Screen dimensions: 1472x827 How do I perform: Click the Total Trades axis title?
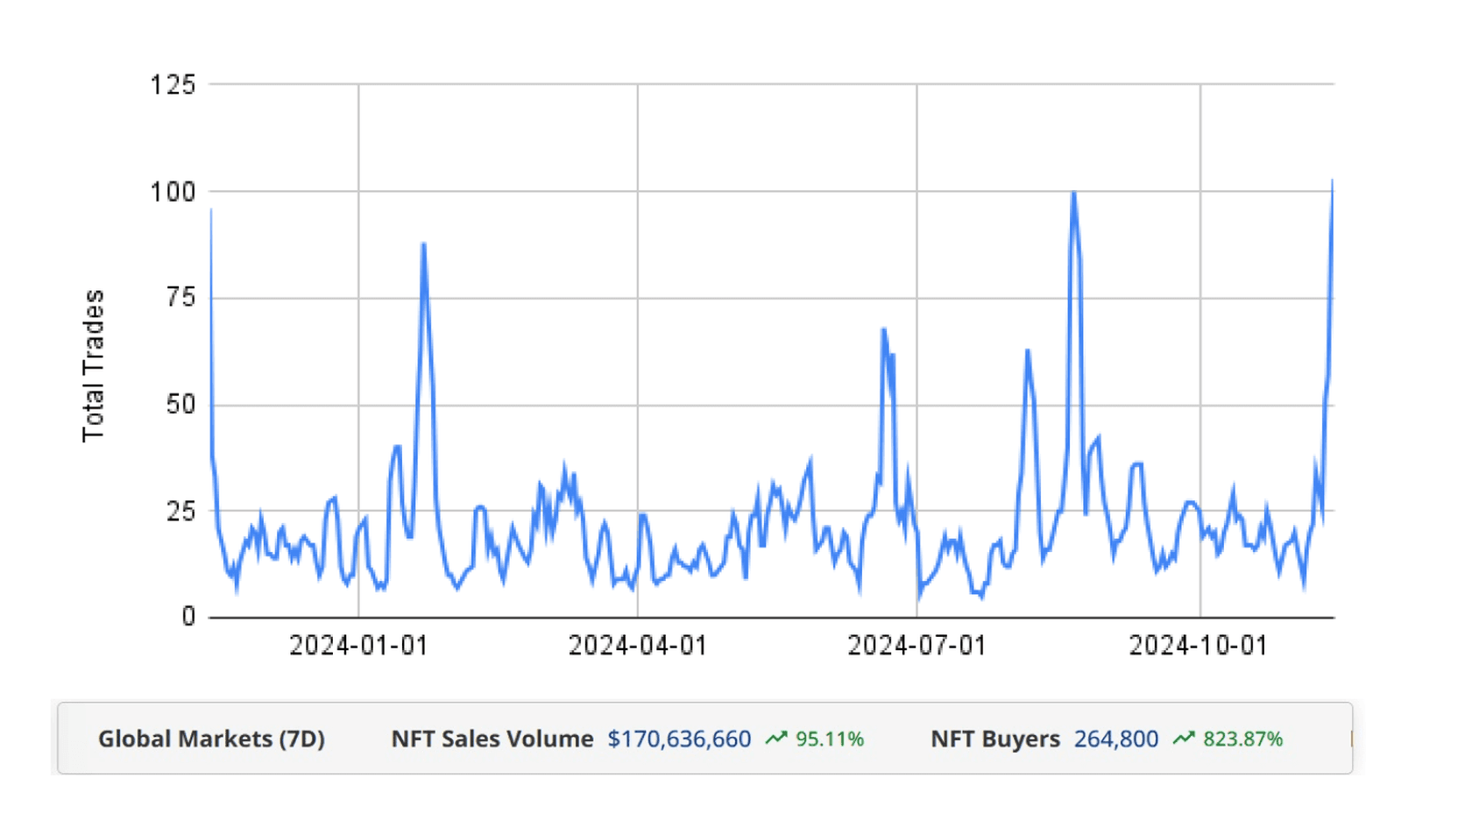tap(93, 365)
